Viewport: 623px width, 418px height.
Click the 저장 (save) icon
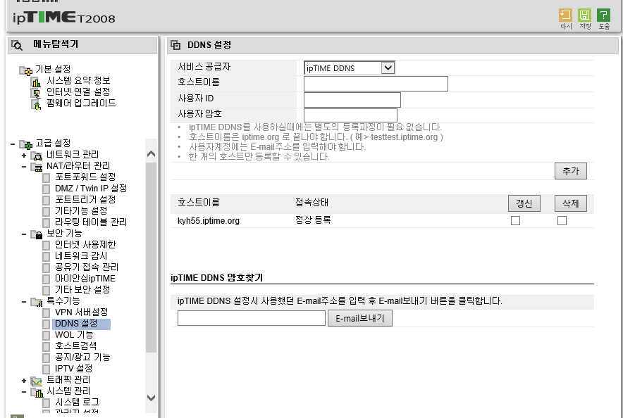(x=584, y=15)
